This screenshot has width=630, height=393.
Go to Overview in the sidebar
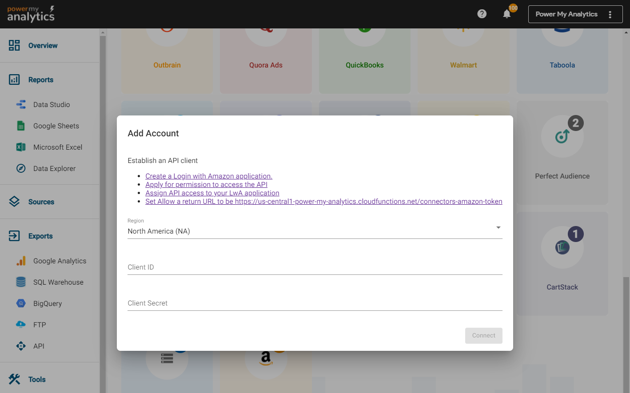click(x=43, y=46)
